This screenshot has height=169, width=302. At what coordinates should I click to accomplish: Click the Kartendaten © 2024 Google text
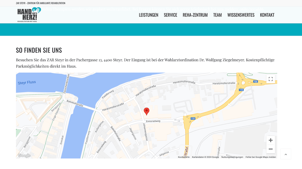pyautogui.click(x=205, y=157)
